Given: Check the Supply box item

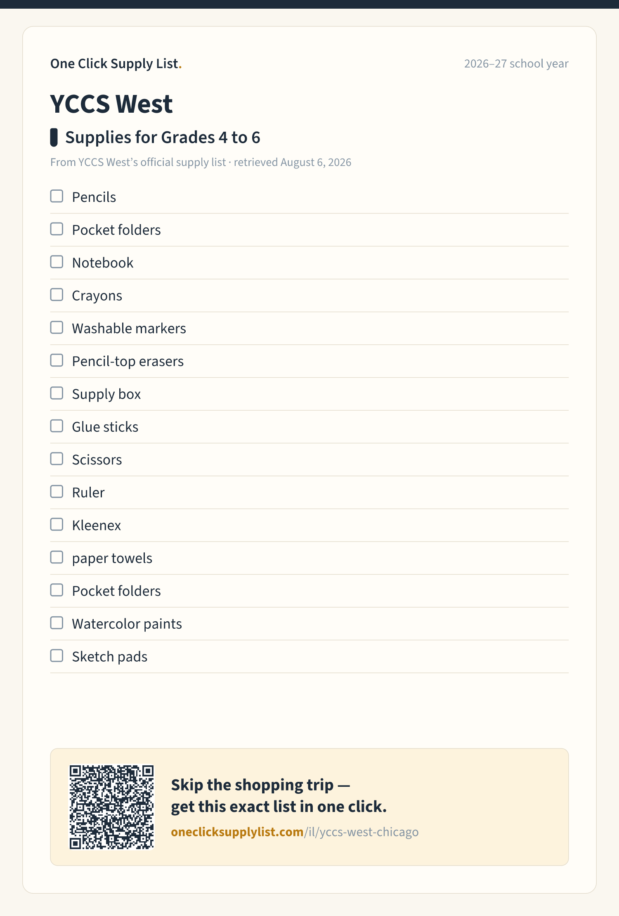Looking at the screenshot, I should [57, 393].
